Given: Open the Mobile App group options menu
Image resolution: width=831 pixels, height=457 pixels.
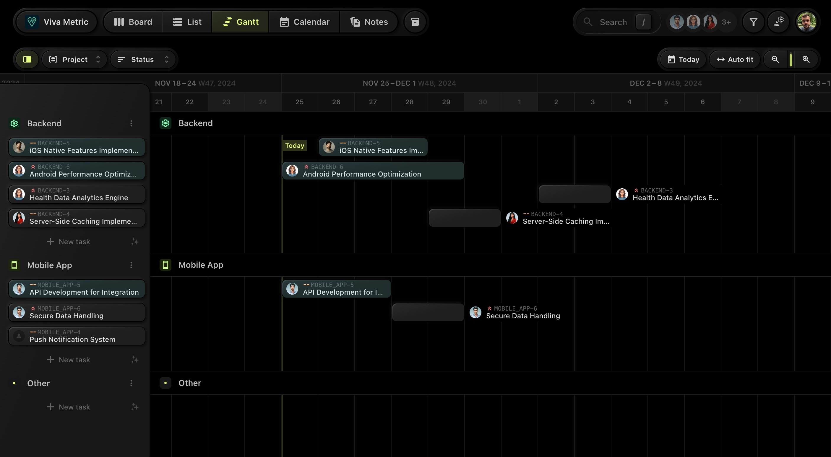Looking at the screenshot, I should click(x=131, y=265).
